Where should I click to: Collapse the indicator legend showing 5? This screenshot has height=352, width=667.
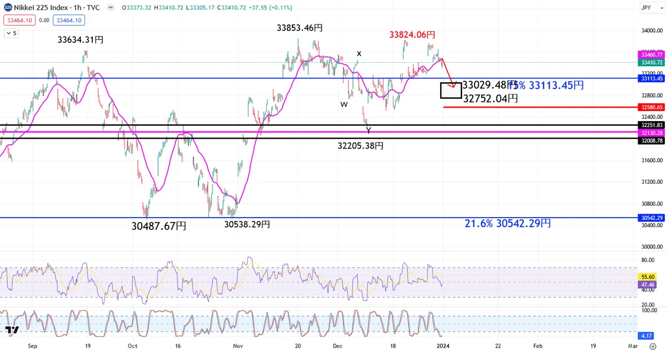click(12, 33)
